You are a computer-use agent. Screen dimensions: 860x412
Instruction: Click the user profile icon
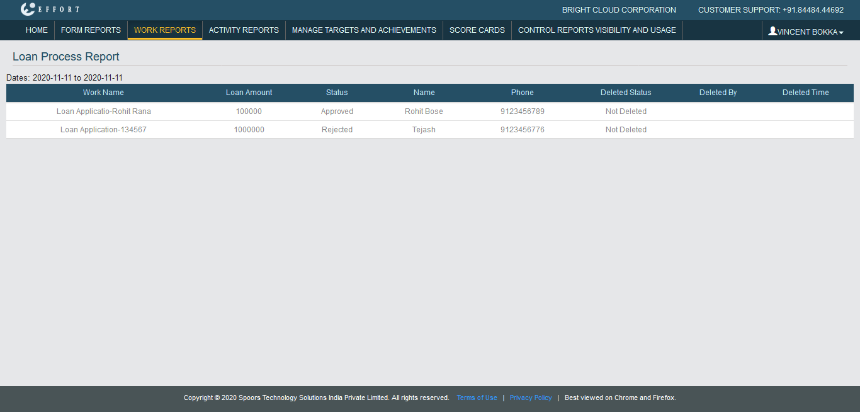pos(772,31)
